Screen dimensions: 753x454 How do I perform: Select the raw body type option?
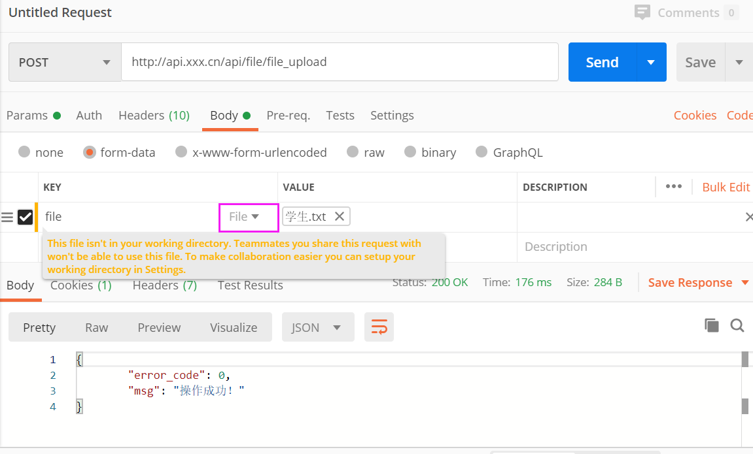point(353,152)
